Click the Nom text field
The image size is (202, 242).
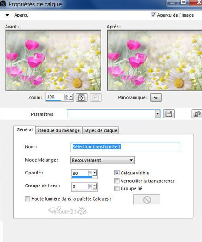pos(125,147)
